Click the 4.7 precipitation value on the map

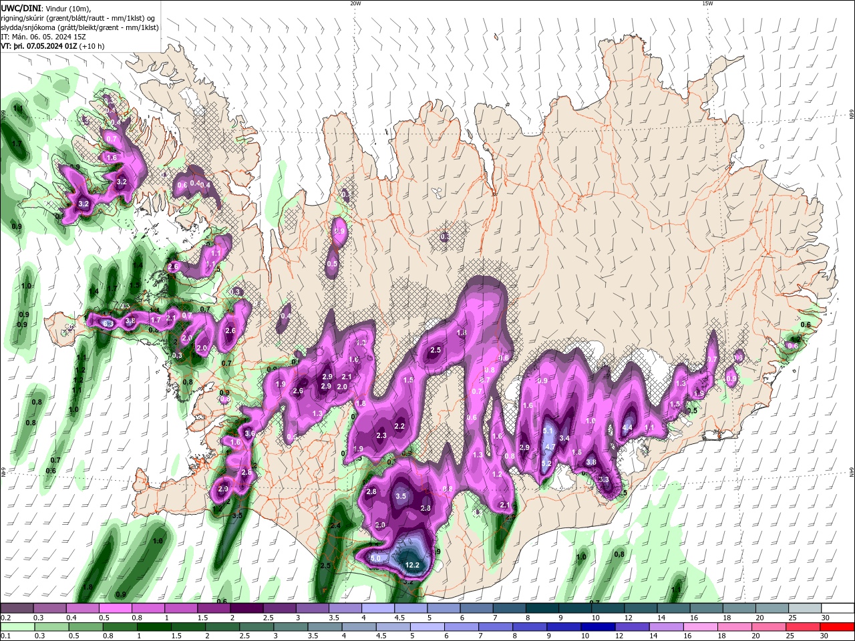(x=550, y=447)
